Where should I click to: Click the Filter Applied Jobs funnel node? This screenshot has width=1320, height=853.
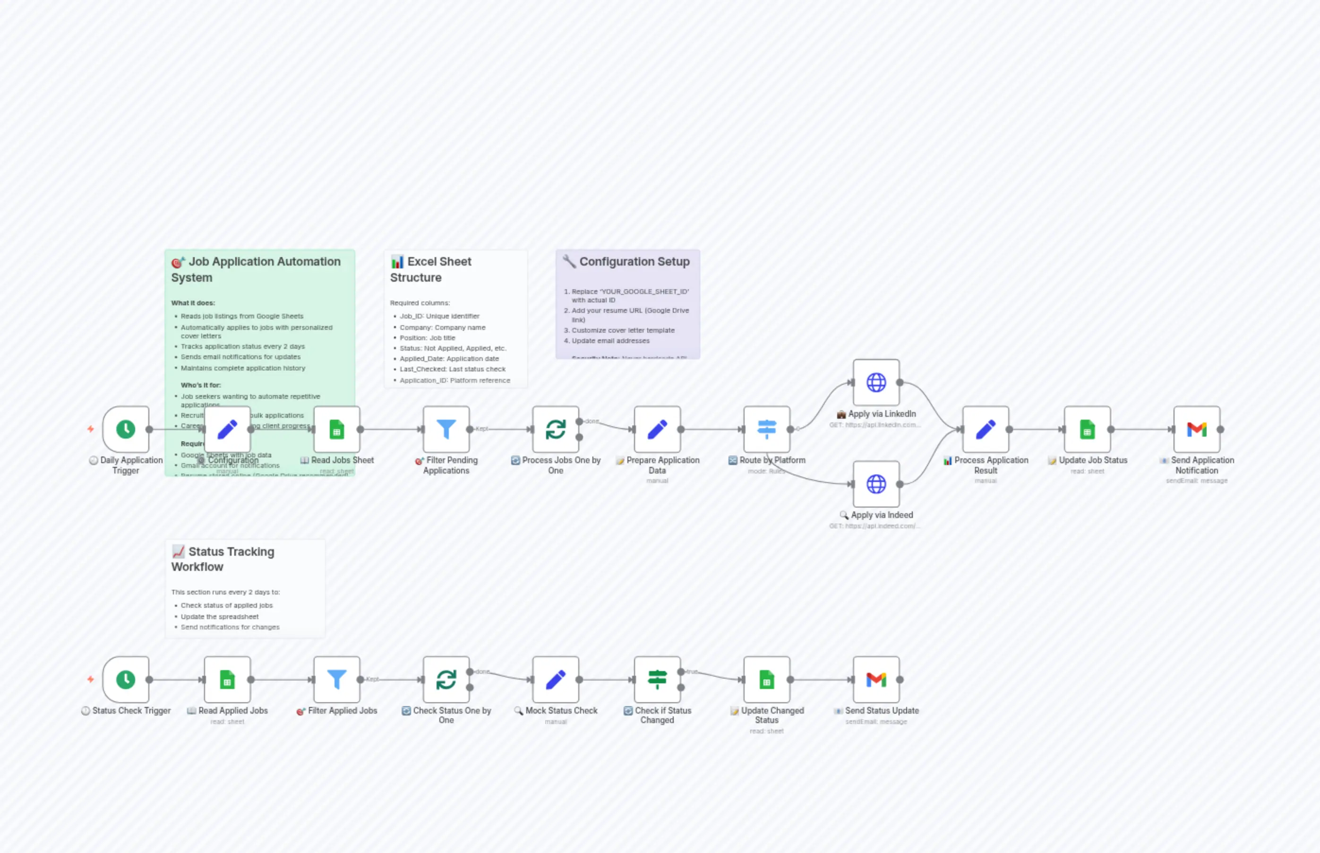click(337, 680)
